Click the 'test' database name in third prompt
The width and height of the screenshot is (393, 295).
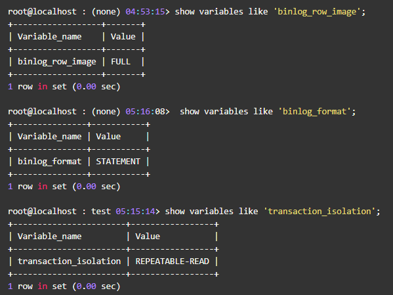pos(101,212)
